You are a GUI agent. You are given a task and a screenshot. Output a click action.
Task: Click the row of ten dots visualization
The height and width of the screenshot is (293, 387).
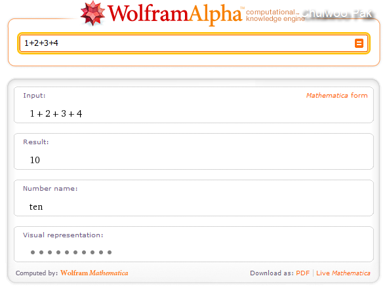(71, 252)
